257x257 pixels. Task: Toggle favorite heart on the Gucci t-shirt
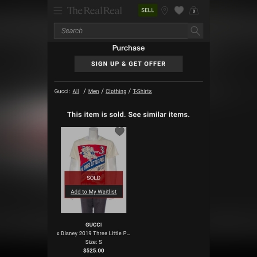coord(120,132)
